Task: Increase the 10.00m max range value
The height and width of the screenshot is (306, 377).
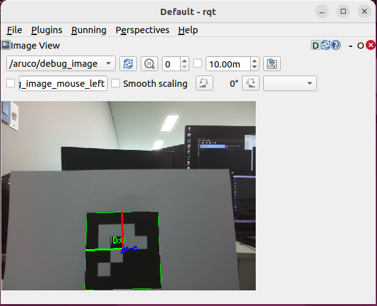Action: [x=254, y=61]
